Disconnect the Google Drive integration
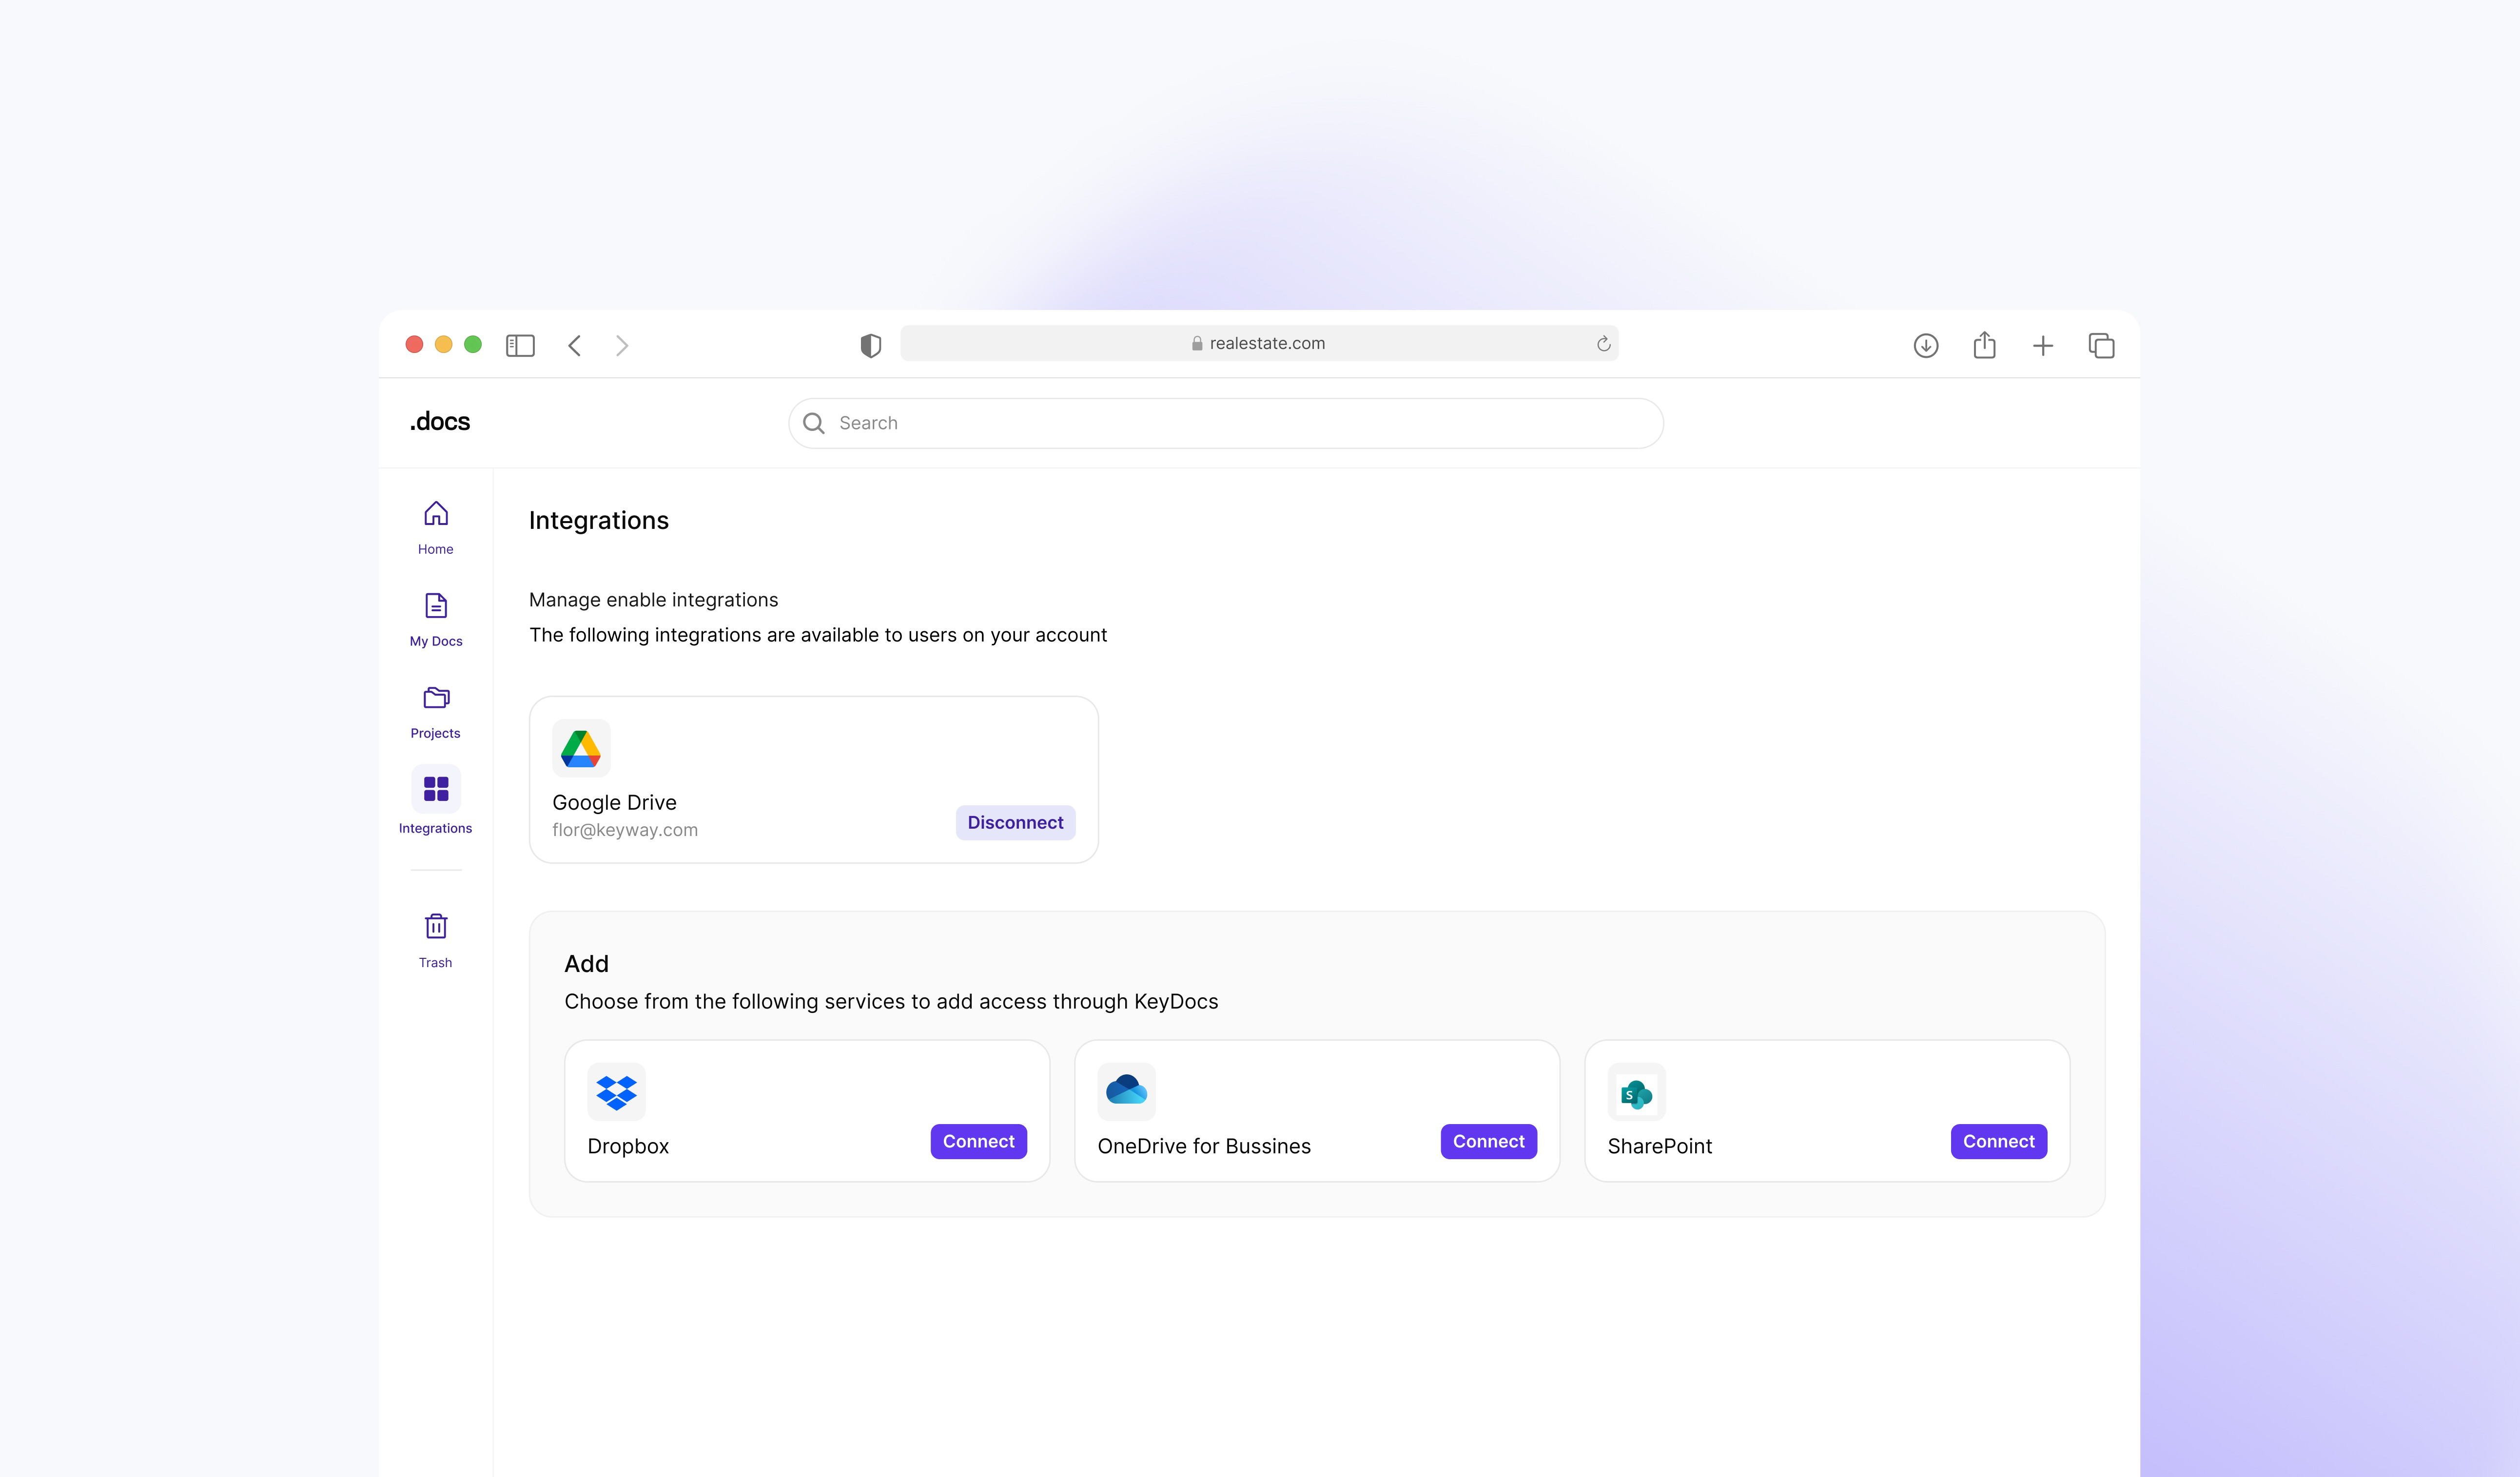 tap(1015, 822)
